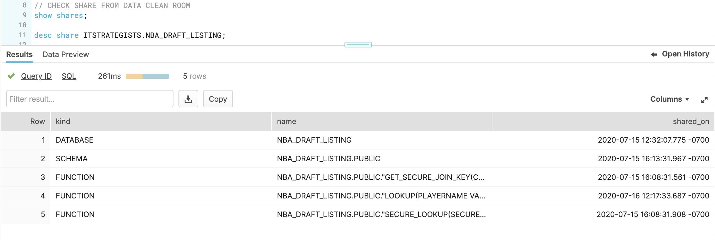Click the 261ms duration label
This screenshot has width=715, height=240.
point(109,76)
